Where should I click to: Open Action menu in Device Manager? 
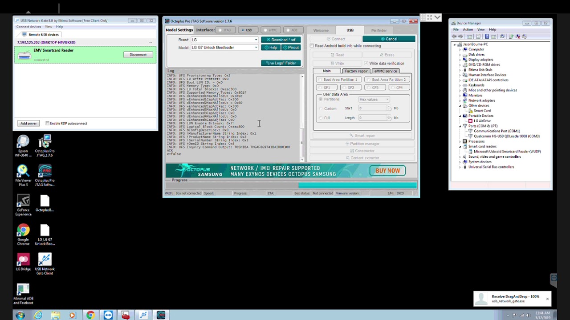point(468,30)
